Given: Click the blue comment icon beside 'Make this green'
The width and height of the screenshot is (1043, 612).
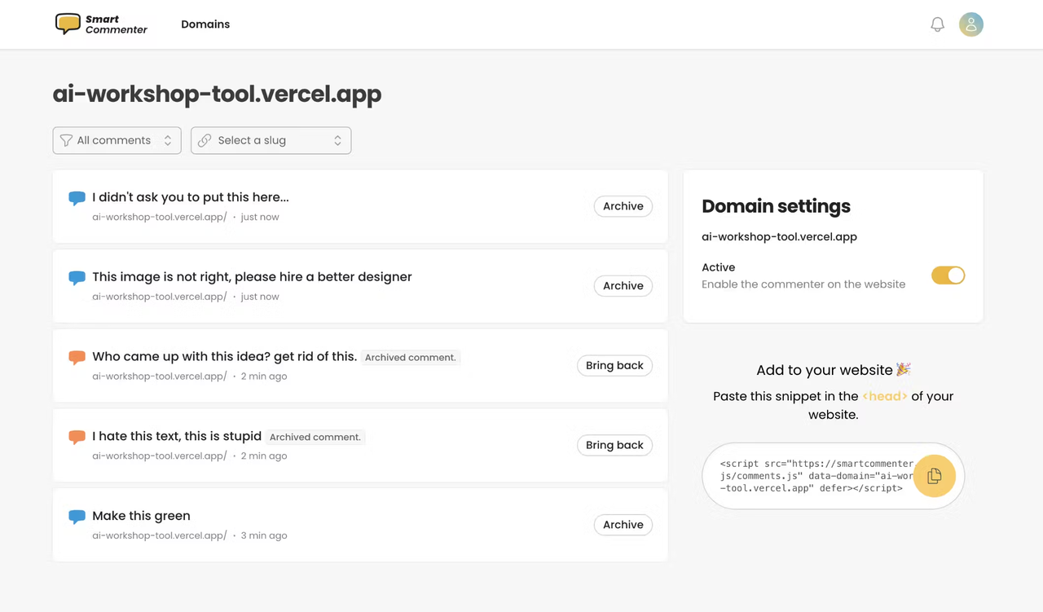Looking at the screenshot, I should click(77, 517).
